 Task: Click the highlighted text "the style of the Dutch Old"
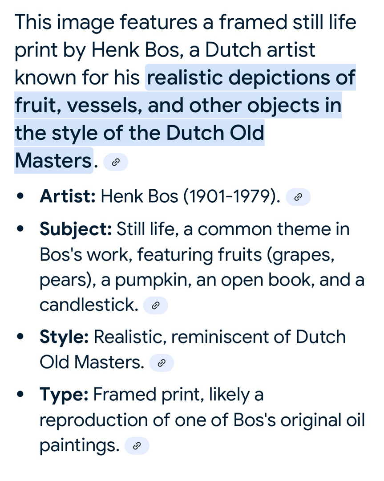point(139,133)
